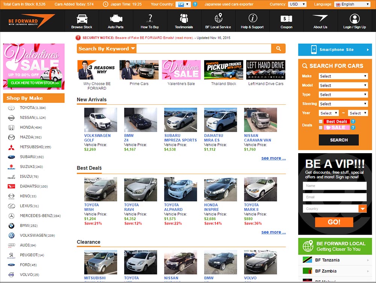This screenshot has width=376, height=283.
Task: Open the About Us swoosh icon
Action: (320, 18)
